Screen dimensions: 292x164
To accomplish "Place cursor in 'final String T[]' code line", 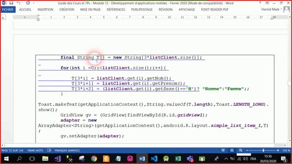I will coord(131,57).
